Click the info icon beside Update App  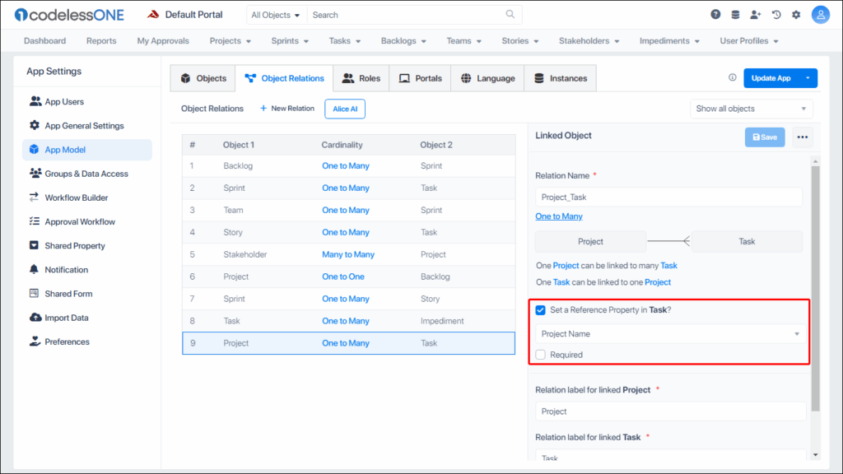tap(732, 78)
